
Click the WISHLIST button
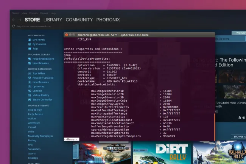tap(239, 33)
